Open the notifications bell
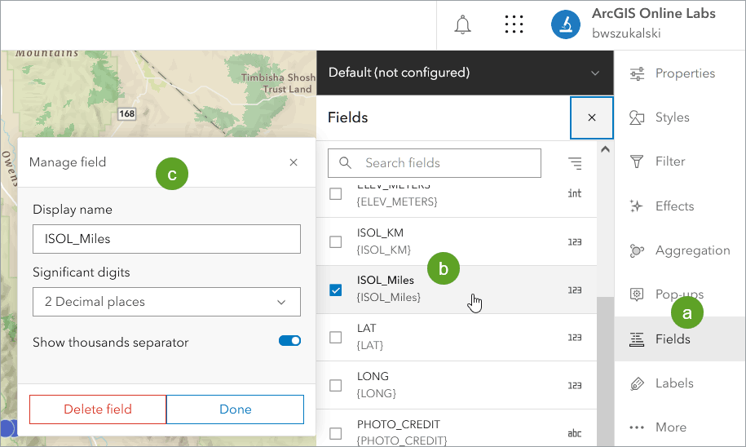 tap(462, 24)
